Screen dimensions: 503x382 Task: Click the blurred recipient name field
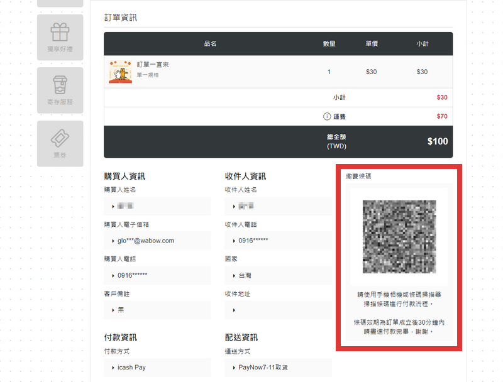[x=278, y=206]
